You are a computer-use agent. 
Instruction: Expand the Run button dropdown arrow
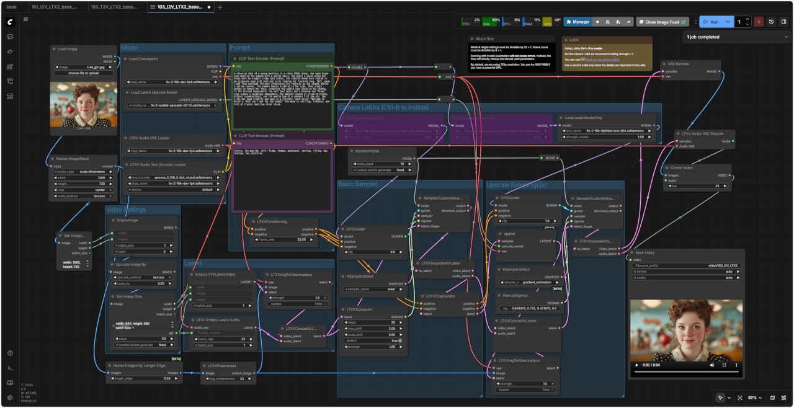point(728,22)
